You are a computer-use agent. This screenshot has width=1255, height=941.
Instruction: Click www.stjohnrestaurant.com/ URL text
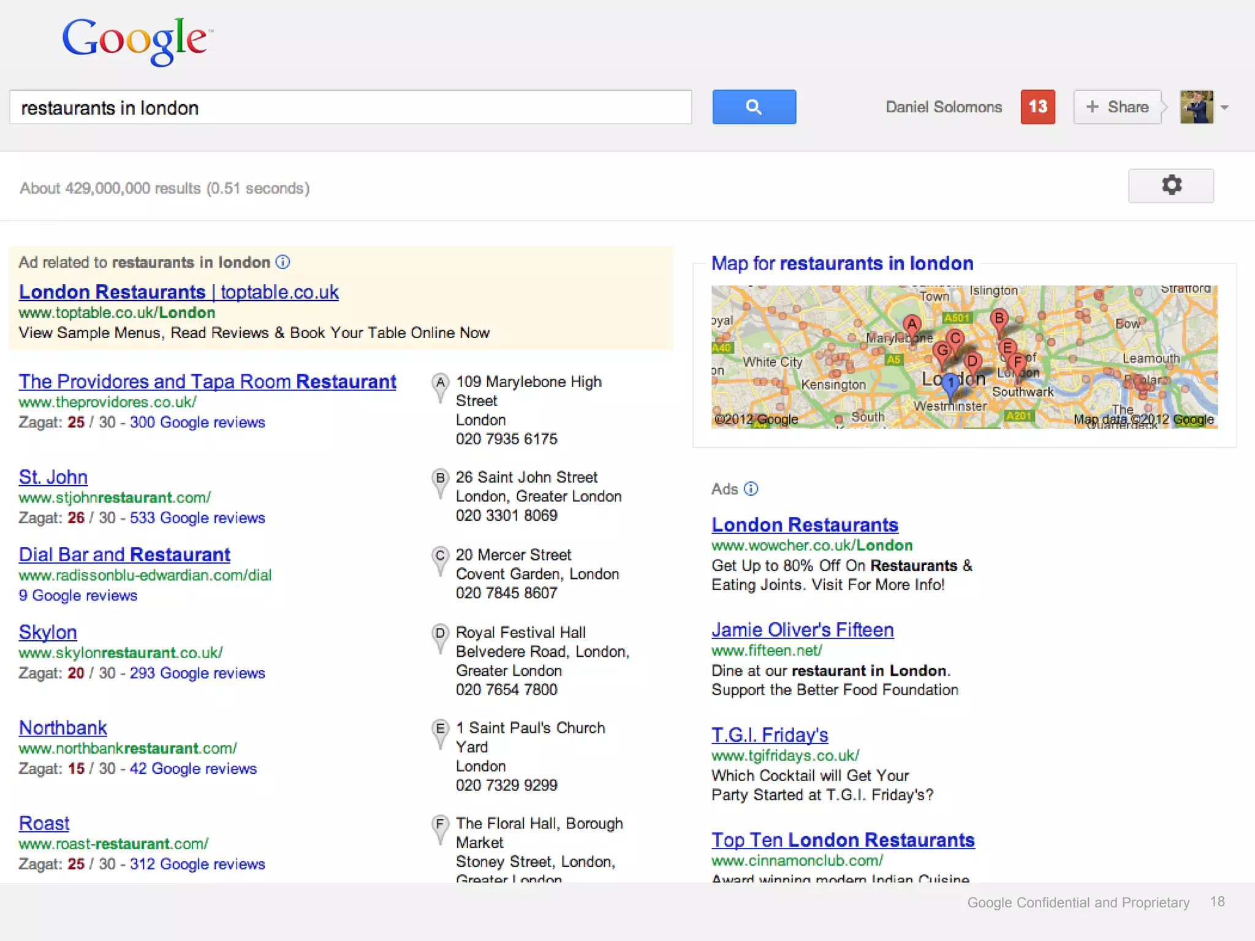115,498
